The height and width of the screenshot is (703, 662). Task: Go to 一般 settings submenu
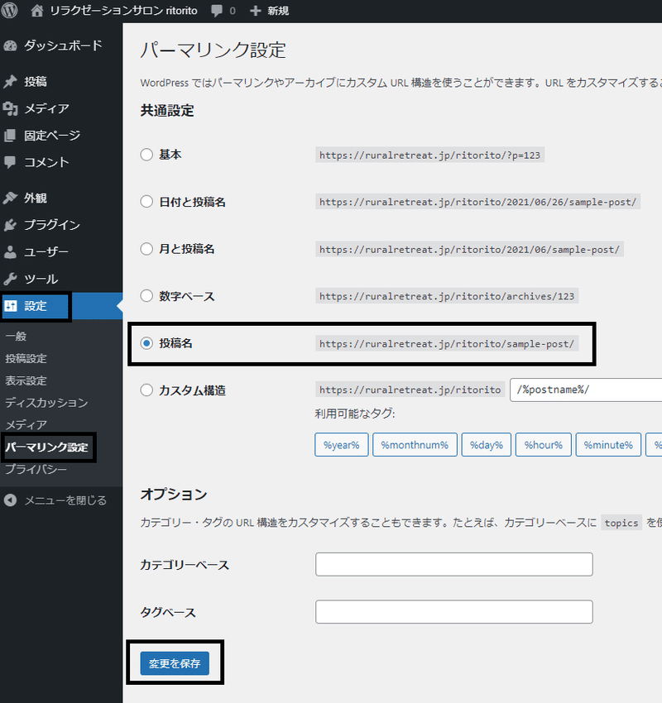(x=17, y=336)
